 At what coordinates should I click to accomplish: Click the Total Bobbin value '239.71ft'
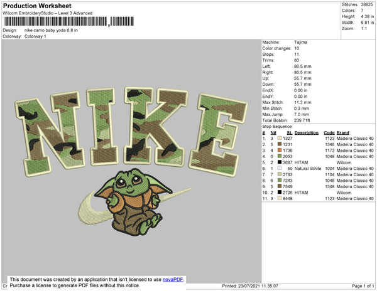pos(302,120)
